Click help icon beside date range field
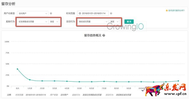This screenshot has height=99, width=189. point(111,13)
